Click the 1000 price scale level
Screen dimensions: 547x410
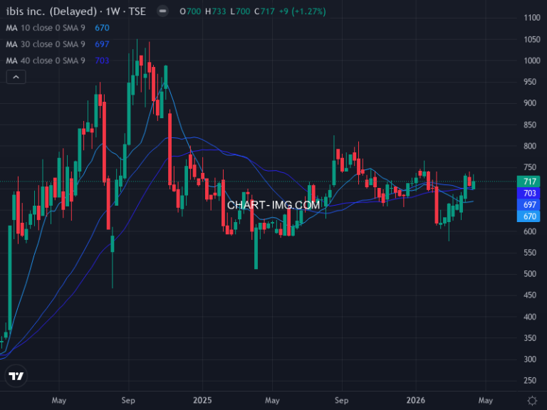pos(531,61)
